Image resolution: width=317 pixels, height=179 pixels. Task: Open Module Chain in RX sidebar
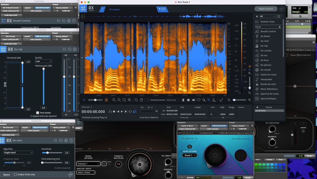pos(267,22)
